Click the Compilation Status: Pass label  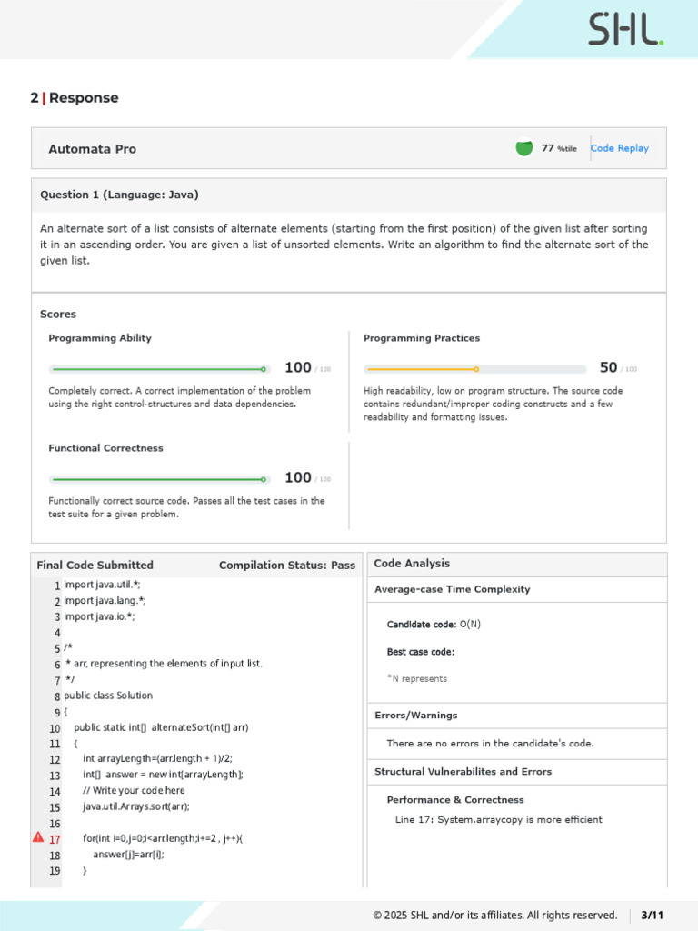[287, 566]
